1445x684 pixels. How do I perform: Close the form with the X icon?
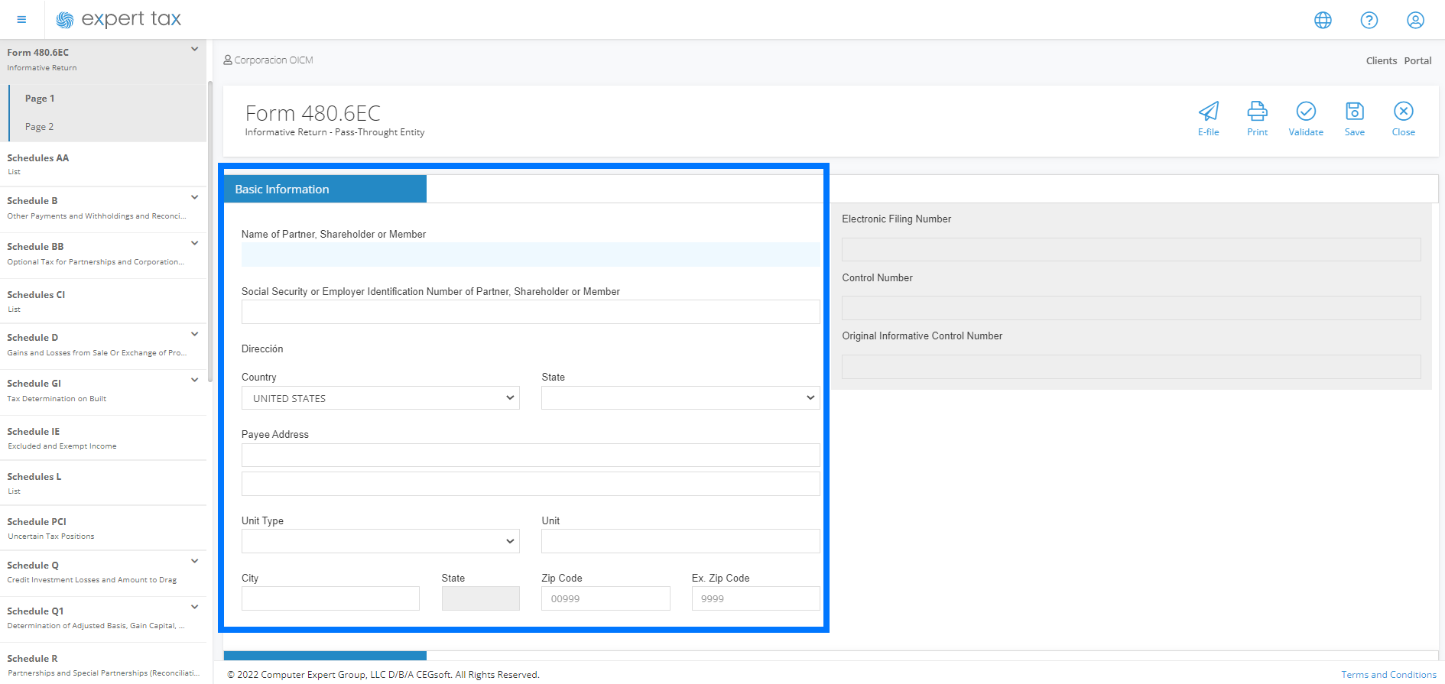point(1404,112)
